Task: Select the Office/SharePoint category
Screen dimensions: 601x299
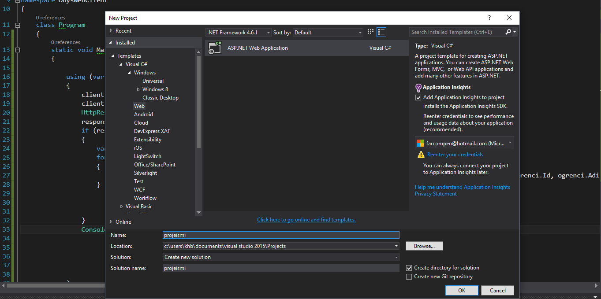Action: (x=155, y=165)
